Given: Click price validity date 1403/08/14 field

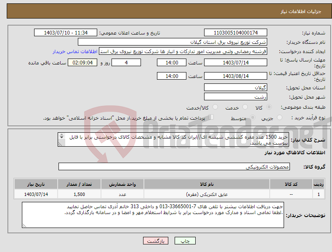Looking at the screenshot, I should (236, 76).
